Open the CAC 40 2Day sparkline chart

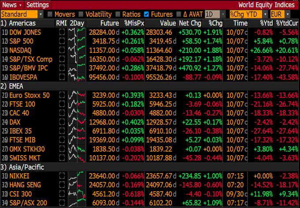pos(77,113)
